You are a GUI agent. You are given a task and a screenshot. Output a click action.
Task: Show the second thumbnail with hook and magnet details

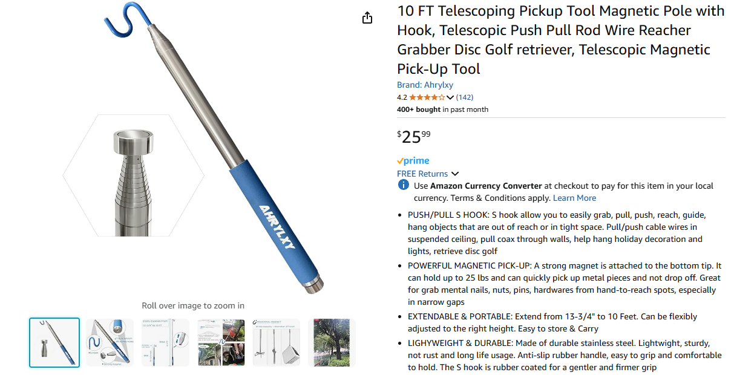pyautogui.click(x=110, y=342)
